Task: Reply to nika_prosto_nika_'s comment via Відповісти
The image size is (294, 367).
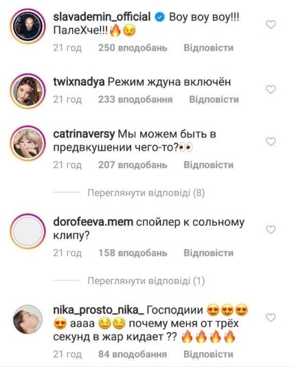Action: click(208, 354)
